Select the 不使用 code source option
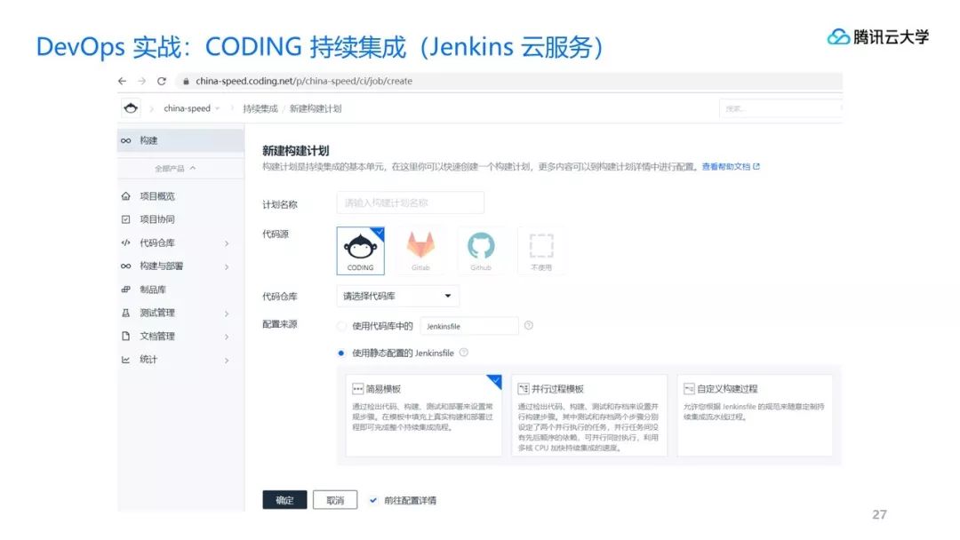Screen dimensions: 960x540 [x=541, y=250]
